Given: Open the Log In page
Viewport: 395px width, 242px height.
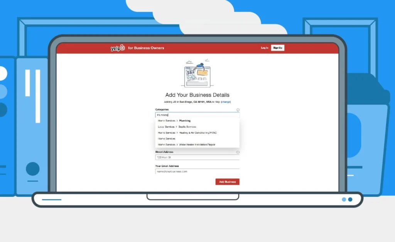Looking at the screenshot, I should point(264,47).
